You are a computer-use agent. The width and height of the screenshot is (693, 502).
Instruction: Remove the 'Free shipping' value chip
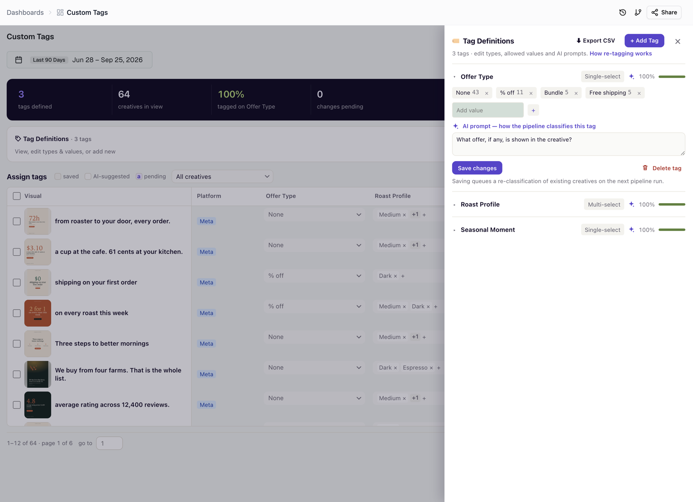639,93
